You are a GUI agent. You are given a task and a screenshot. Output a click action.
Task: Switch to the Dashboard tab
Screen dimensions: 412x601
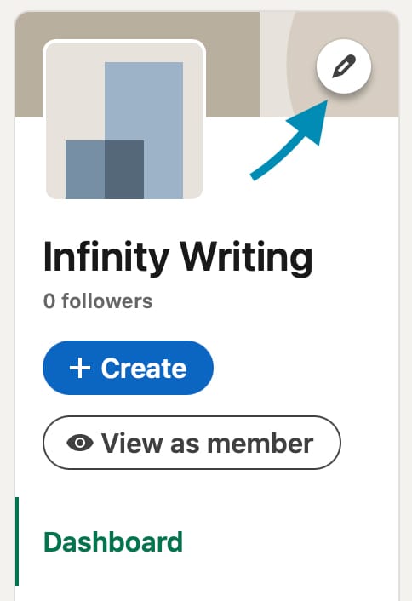point(113,542)
